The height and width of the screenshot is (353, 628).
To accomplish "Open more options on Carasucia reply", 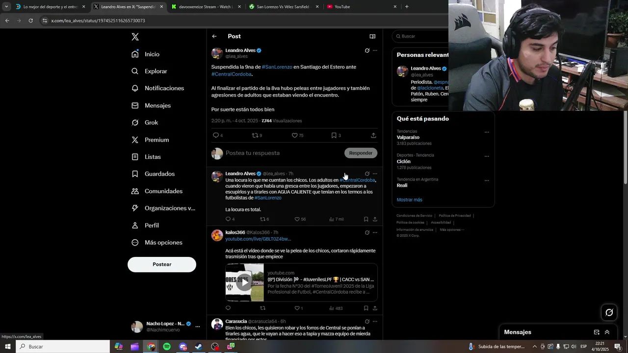I will 375,321.
